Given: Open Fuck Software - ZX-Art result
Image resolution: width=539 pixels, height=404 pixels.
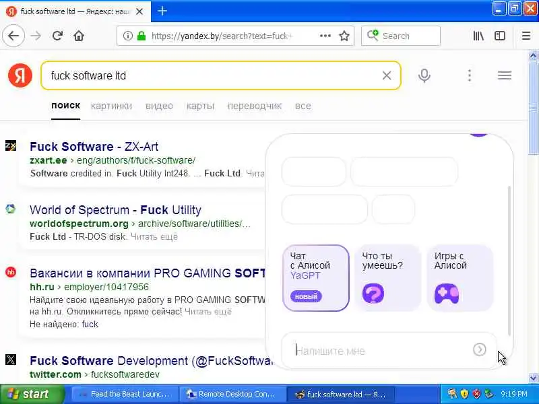Looking at the screenshot, I should click(x=94, y=147).
